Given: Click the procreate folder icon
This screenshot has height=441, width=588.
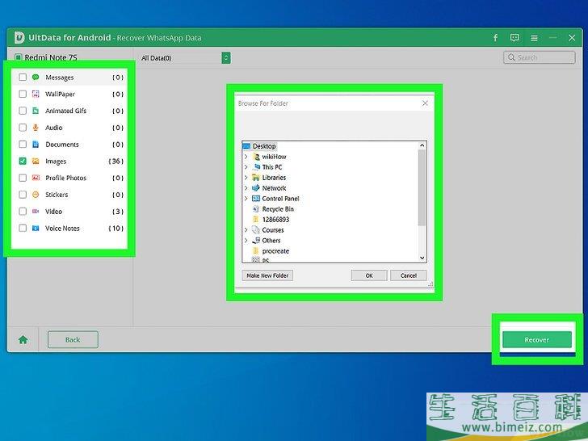Looking at the screenshot, I should tap(256, 251).
